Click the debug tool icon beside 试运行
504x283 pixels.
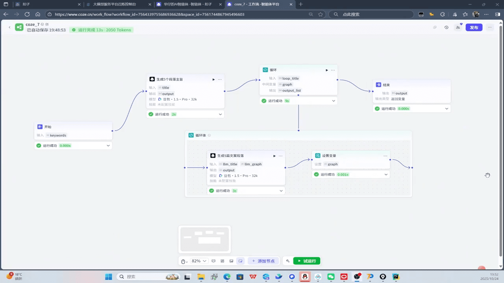point(288,261)
